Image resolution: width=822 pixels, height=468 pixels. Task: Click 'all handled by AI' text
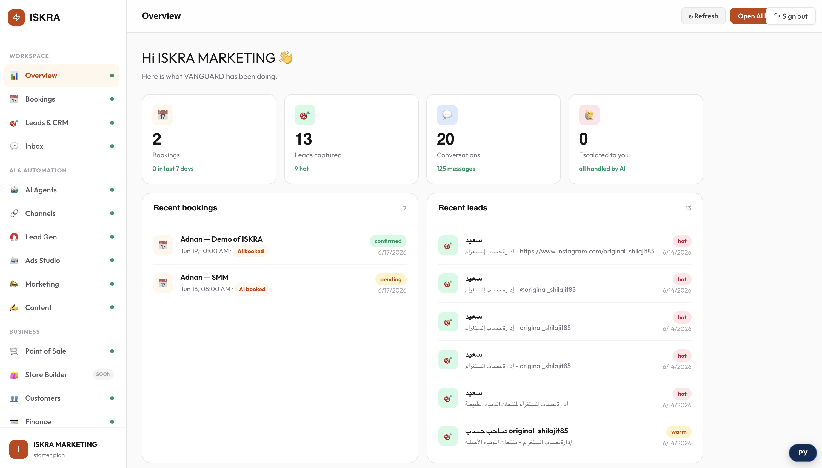point(602,168)
